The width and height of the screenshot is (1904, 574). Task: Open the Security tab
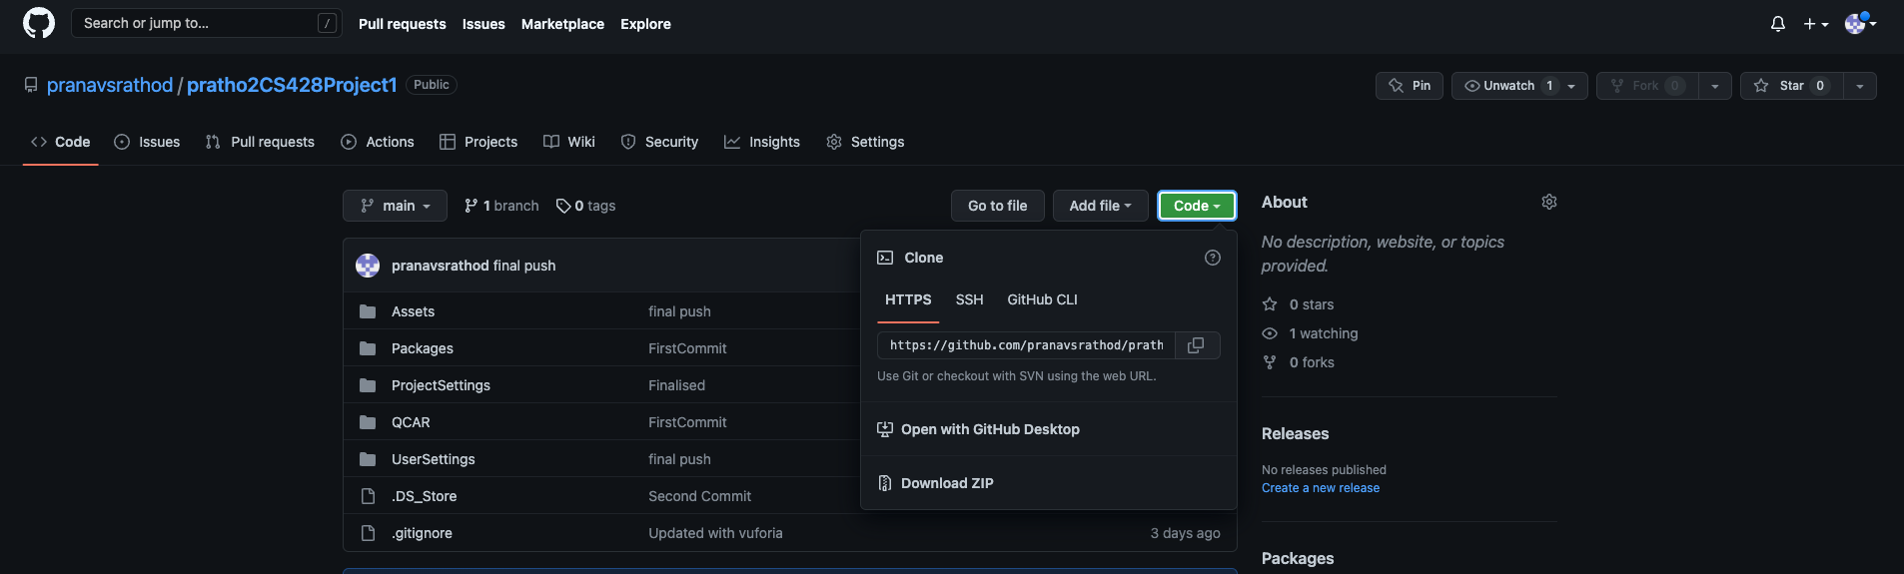coord(659,142)
